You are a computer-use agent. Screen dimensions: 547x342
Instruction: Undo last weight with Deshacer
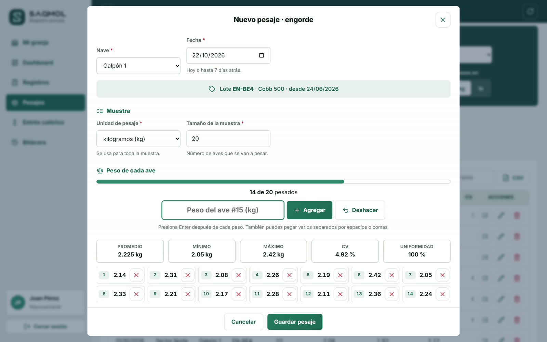pos(360,210)
